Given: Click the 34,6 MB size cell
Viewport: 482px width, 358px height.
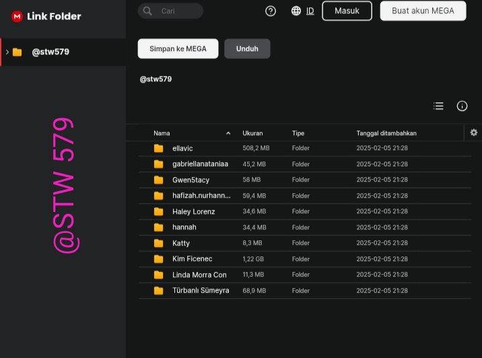Looking at the screenshot, I should (x=254, y=211).
